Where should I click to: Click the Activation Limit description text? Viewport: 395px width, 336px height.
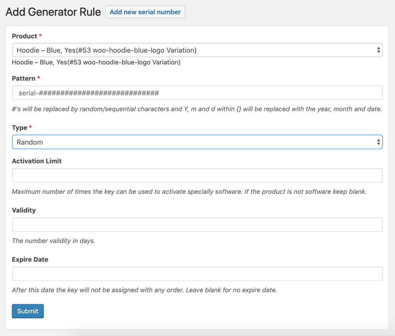189,192
